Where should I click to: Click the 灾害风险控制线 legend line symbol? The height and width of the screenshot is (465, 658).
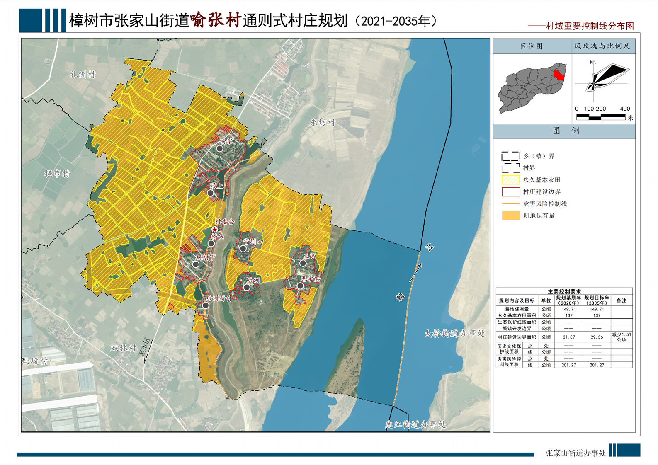coord(510,204)
